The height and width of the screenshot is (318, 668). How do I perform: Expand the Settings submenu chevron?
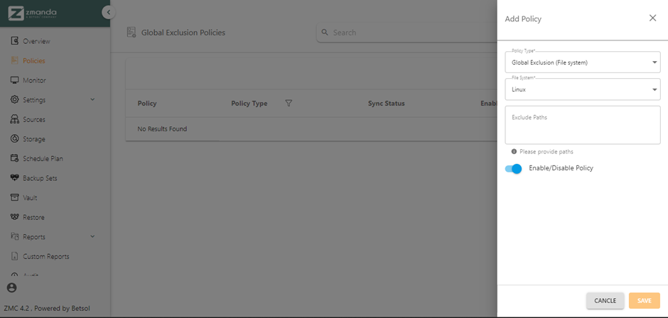pos(93,99)
